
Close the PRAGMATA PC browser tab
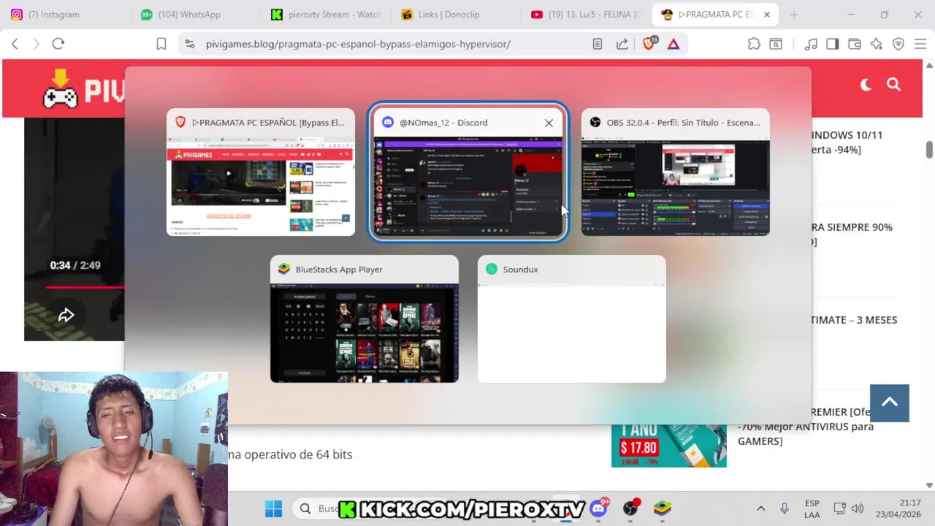767,15
